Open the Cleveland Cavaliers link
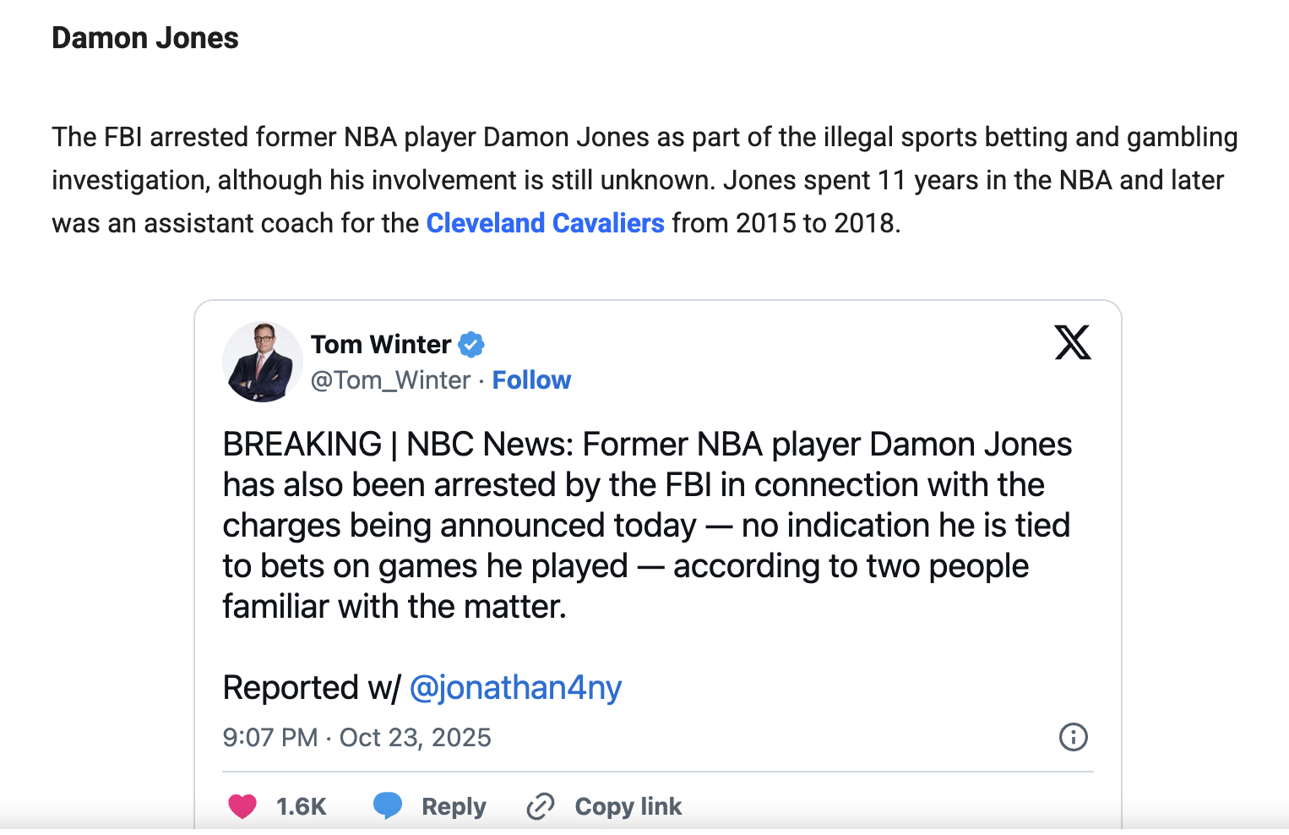This screenshot has width=1289, height=835. (x=545, y=223)
